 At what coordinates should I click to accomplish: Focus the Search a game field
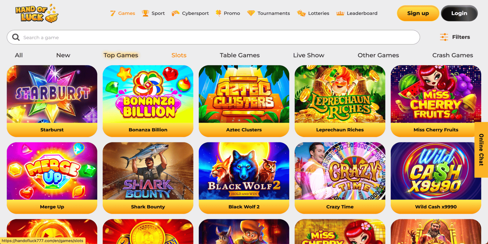[213, 37]
